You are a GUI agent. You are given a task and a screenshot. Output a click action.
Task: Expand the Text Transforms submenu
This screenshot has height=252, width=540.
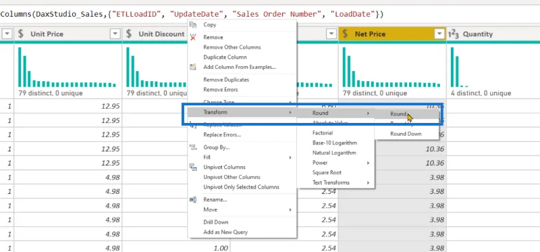click(x=335, y=182)
